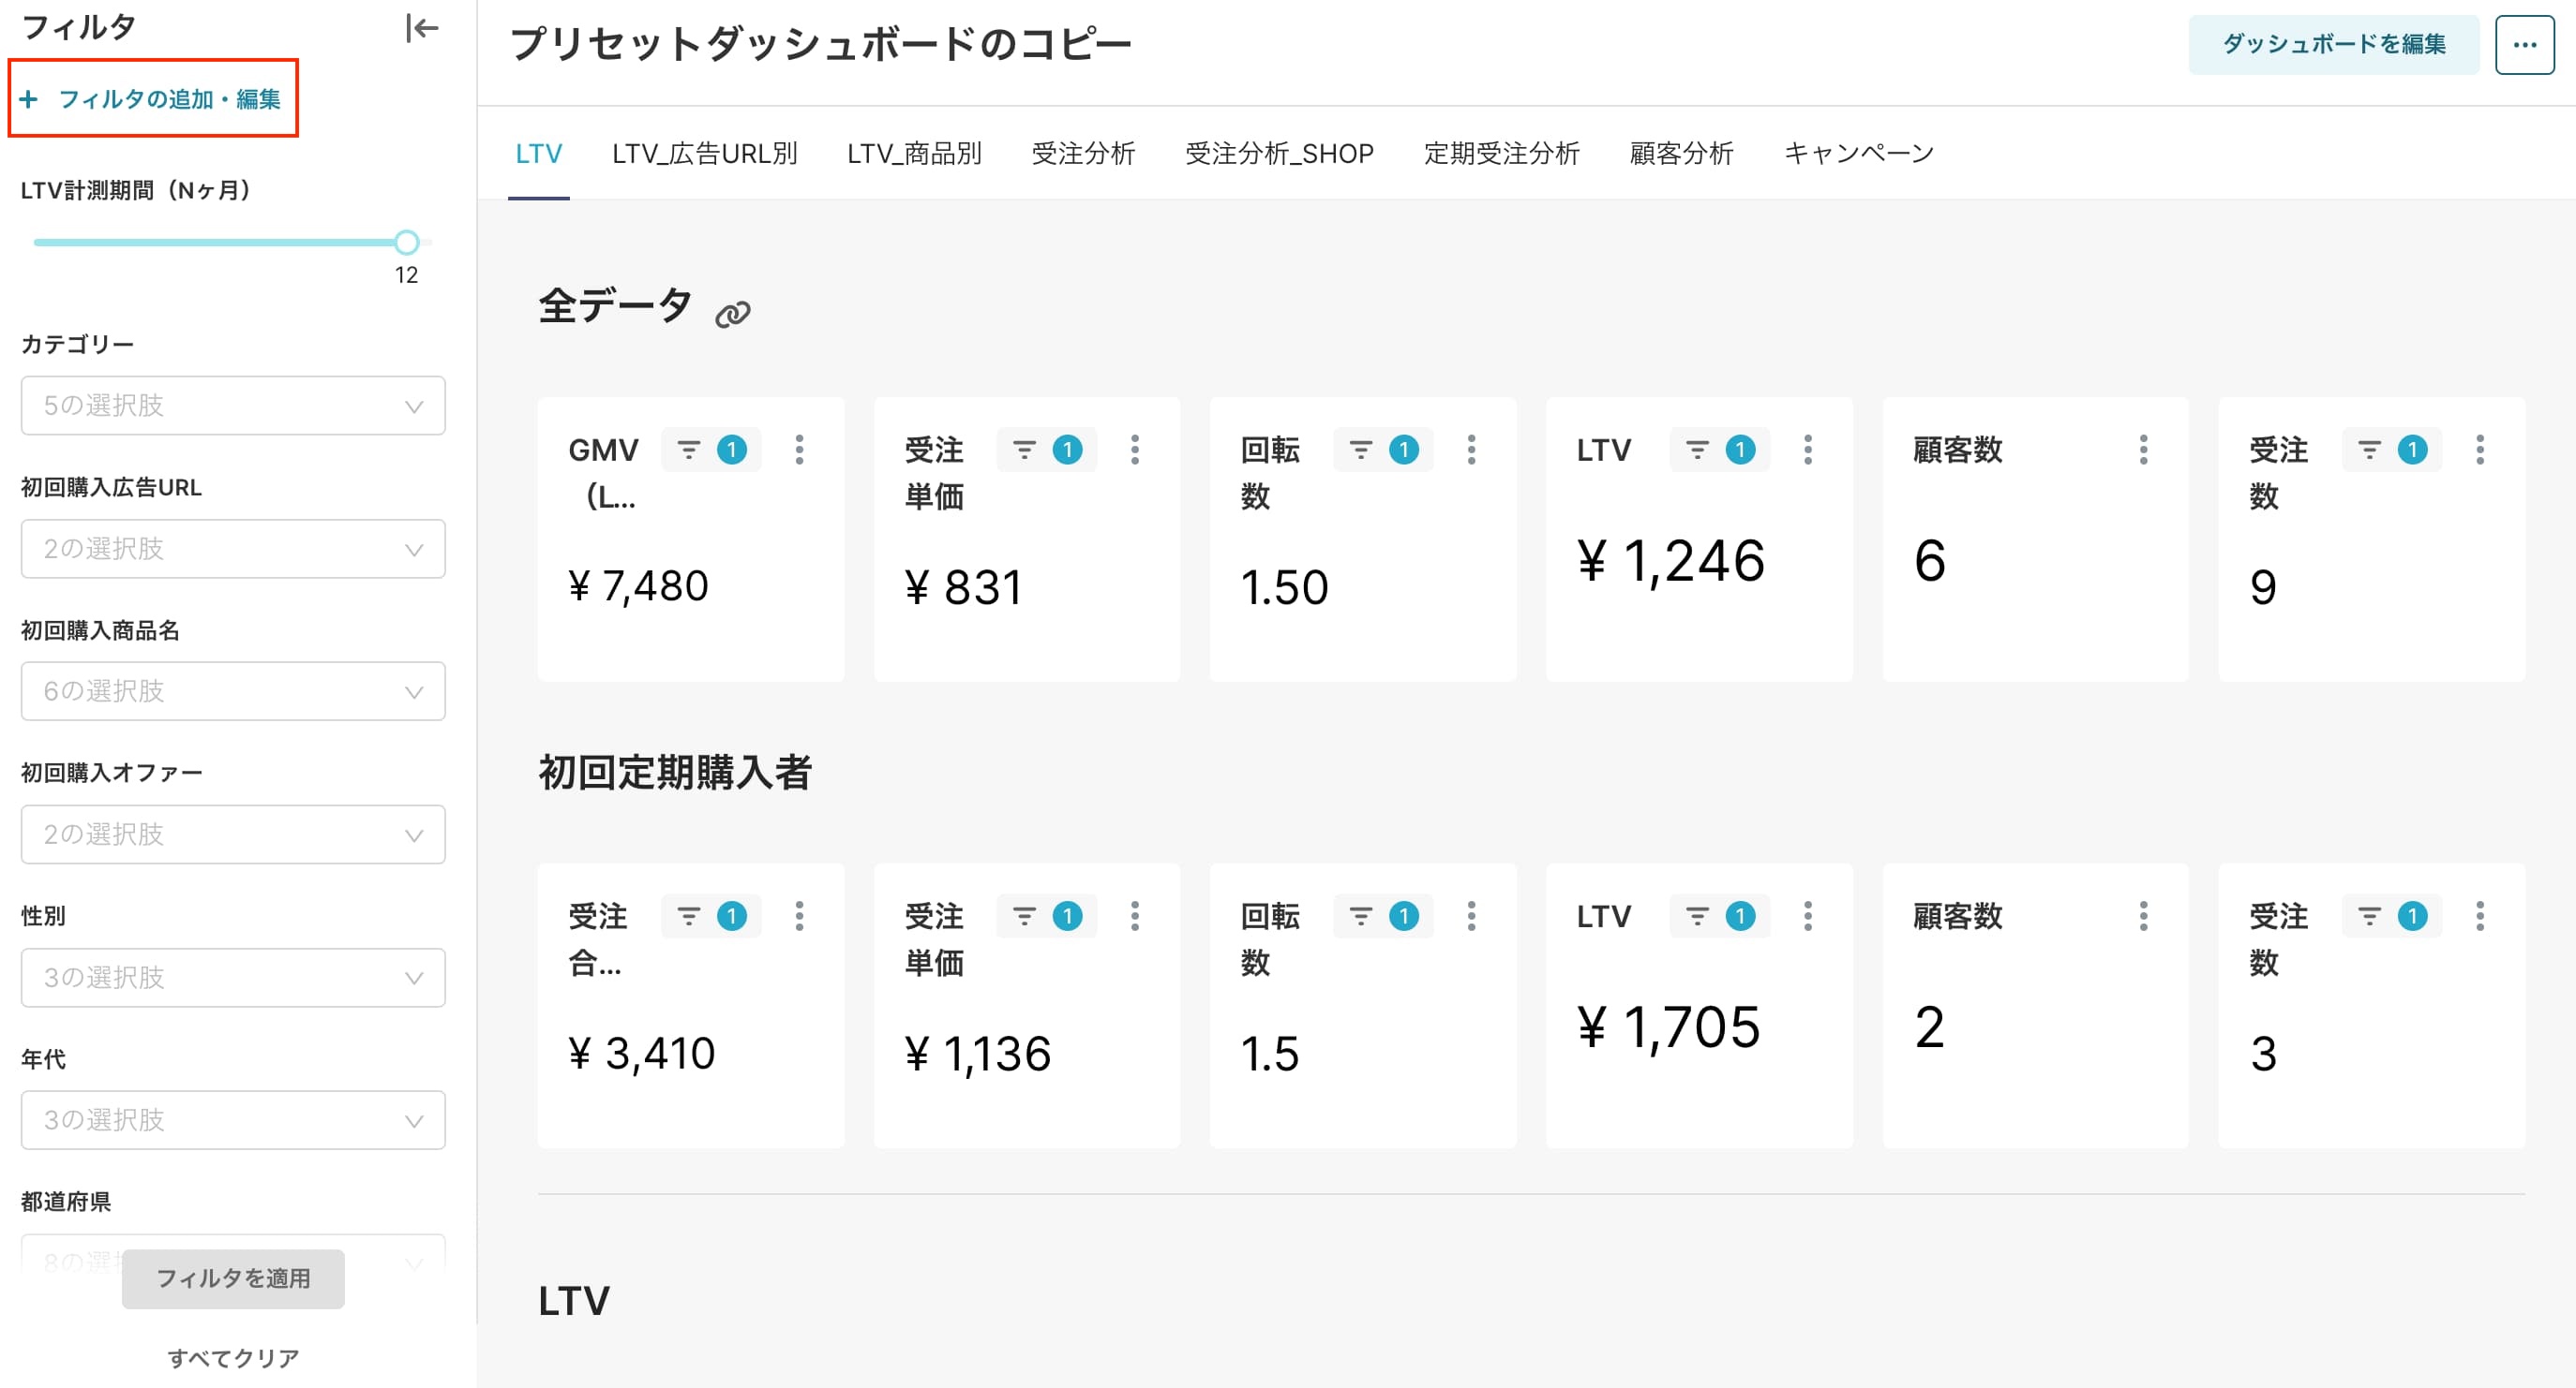2576x1388 pixels.
Task: Open the three-dot menu on the top LTV card
Action: [1808, 450]
